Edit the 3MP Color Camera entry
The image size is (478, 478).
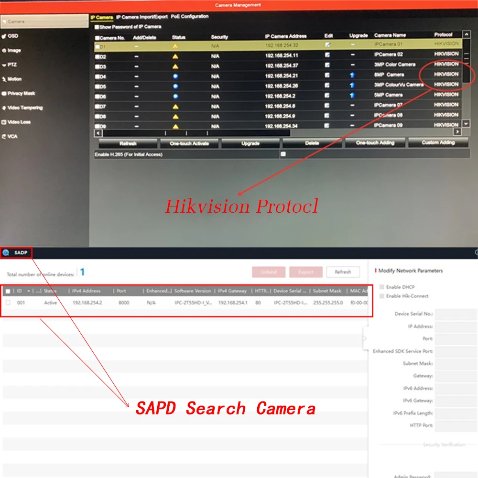[x=327, y=65]
